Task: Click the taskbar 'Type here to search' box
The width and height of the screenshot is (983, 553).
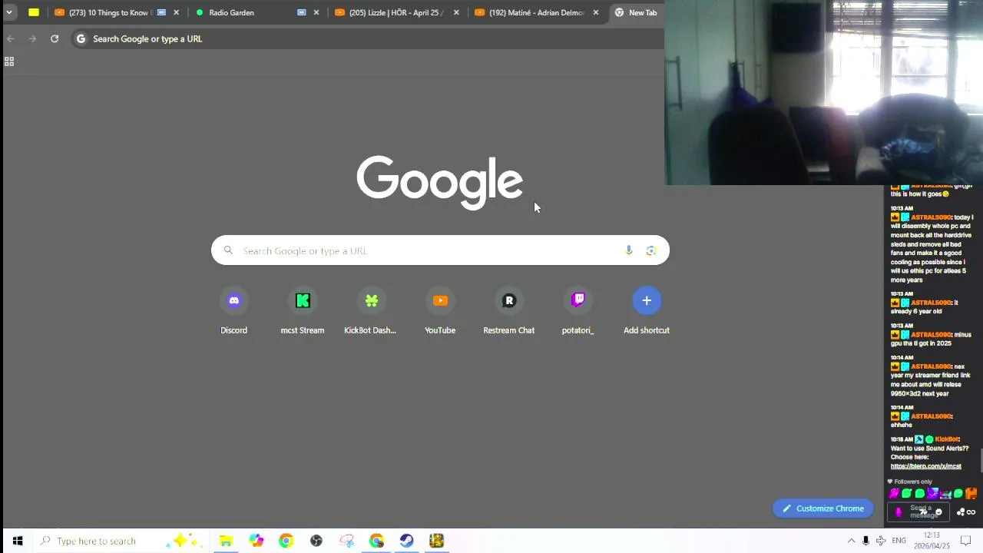Action: click(x=121, y=541)
